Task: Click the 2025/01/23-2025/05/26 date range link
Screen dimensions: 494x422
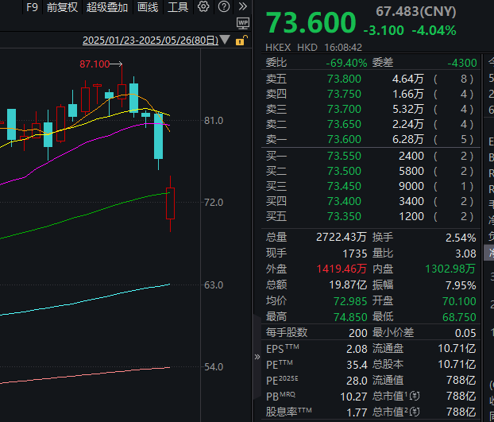Action: [x=150, y=40]
